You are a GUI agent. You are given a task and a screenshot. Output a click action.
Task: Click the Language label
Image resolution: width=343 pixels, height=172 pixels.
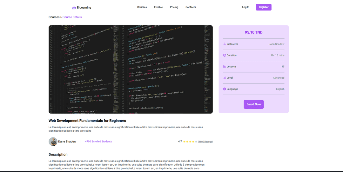(x=232, y=89)
